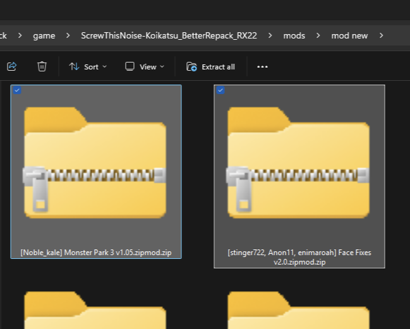Open the View dropdown menu

[145, 66]
